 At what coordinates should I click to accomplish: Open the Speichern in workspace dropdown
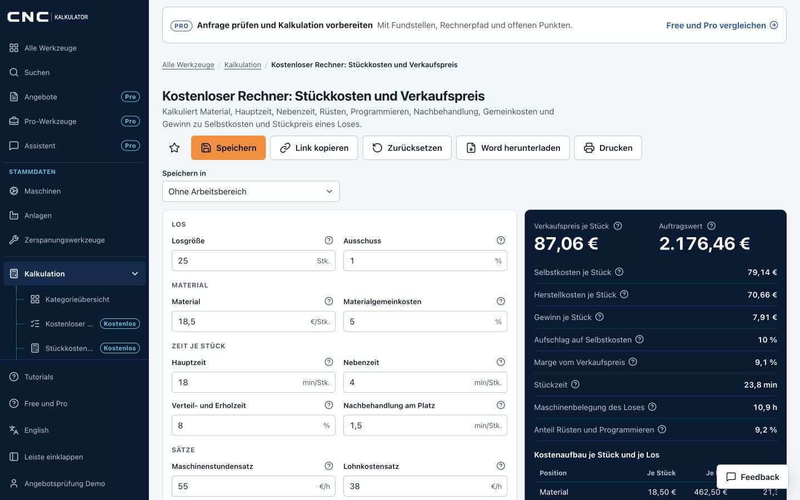(x=251, y=191)
